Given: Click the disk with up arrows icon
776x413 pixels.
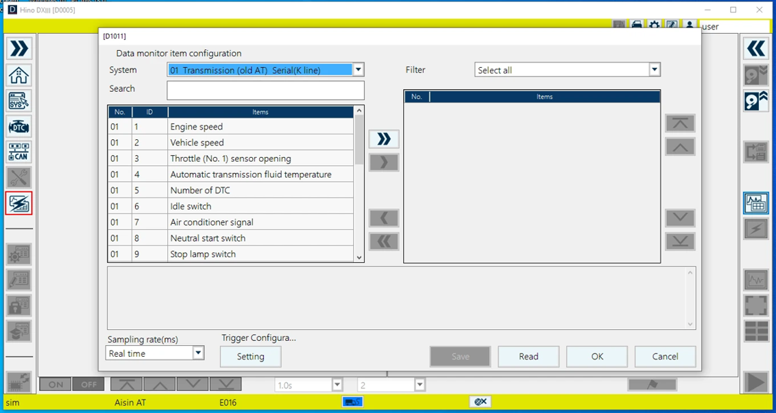Looking at the screenshot, I should point(755,100).
